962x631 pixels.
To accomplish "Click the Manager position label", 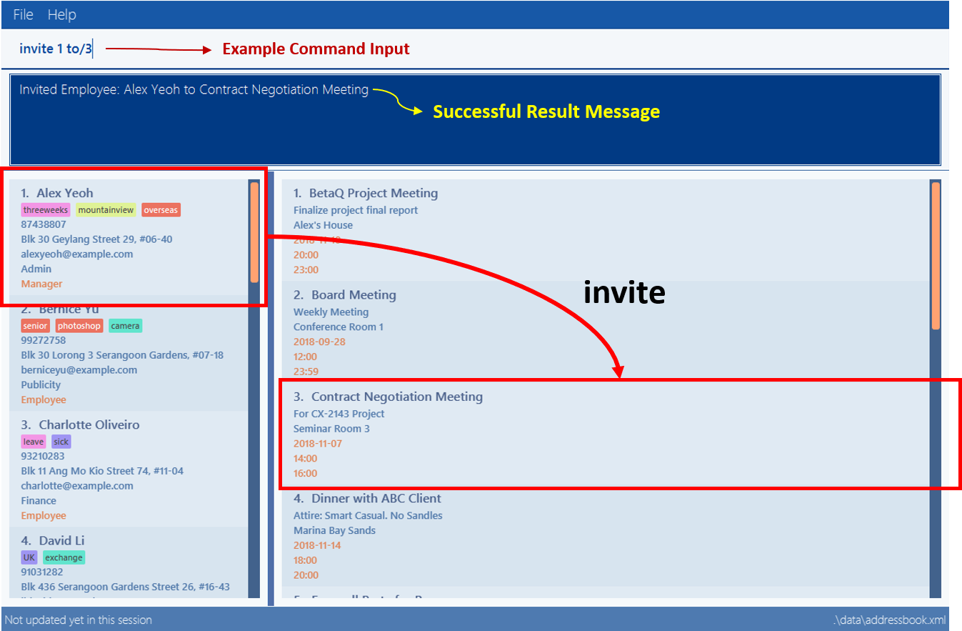I will point(41,284).
